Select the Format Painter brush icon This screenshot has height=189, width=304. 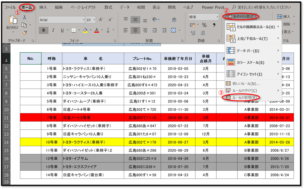[x=25, y=33]
